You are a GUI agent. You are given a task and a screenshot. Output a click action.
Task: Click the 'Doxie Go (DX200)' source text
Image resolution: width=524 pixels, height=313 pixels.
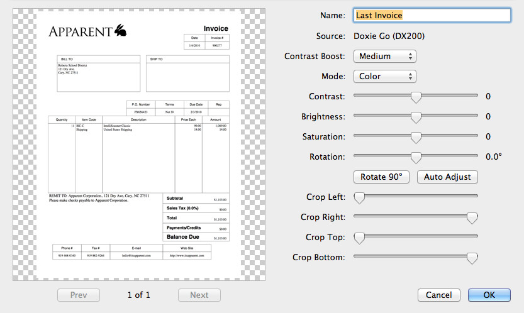[389, 36]
